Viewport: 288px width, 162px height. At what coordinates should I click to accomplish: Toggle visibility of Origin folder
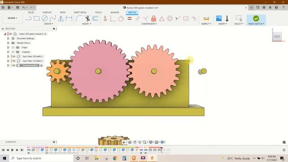(x=13, y=47)
